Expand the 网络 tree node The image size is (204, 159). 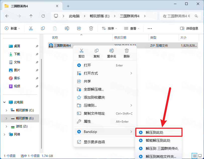4,134
